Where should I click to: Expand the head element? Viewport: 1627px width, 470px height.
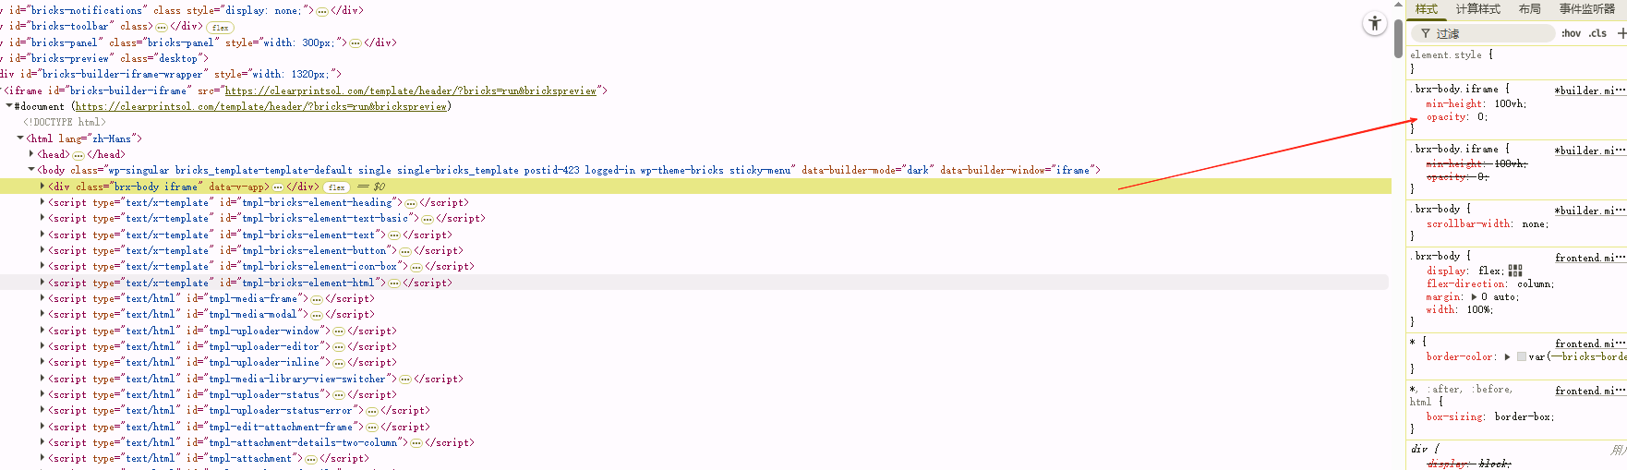coord(31,154)
